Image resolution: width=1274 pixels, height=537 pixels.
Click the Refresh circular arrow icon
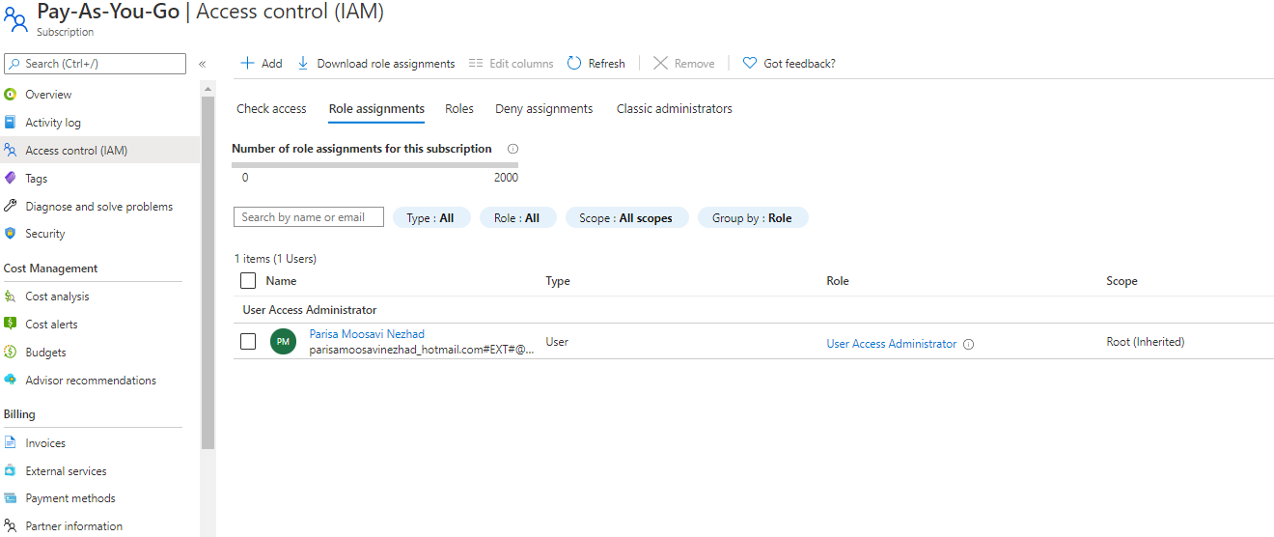click(x=574, y=63)
